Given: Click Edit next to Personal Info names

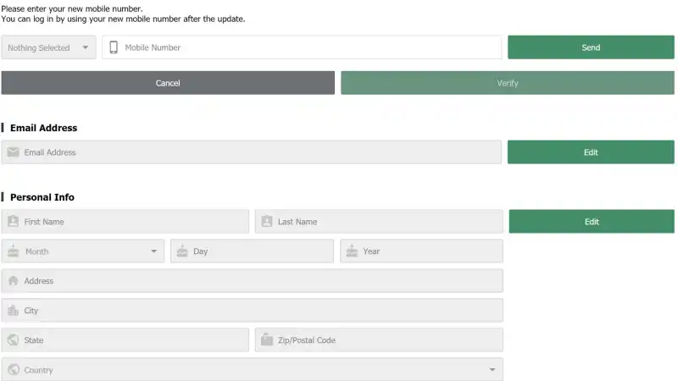Looking at the screenshot, I should pyautogui.click(x=592, y=222).
